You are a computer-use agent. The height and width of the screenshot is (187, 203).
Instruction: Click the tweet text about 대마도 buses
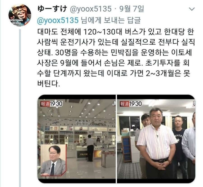pos(115,58)
